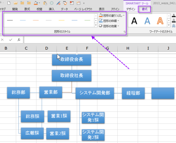Choose the gray line shape style
Screen dimensions: 176x143
49,20
